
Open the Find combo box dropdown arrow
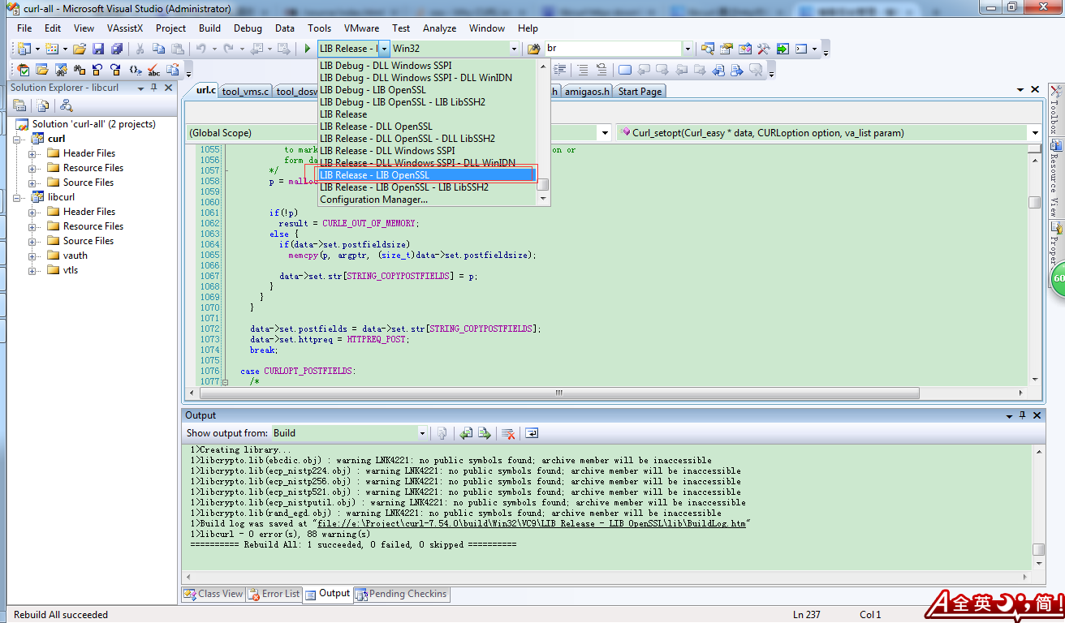click(688, 49)
